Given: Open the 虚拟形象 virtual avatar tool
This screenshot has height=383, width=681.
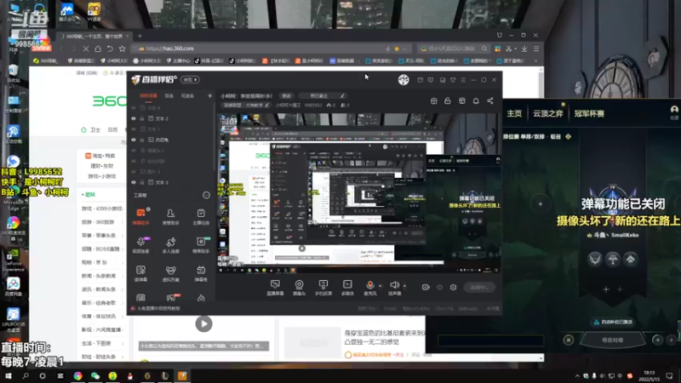Looking at the screenshot, I should click(171, 273).
